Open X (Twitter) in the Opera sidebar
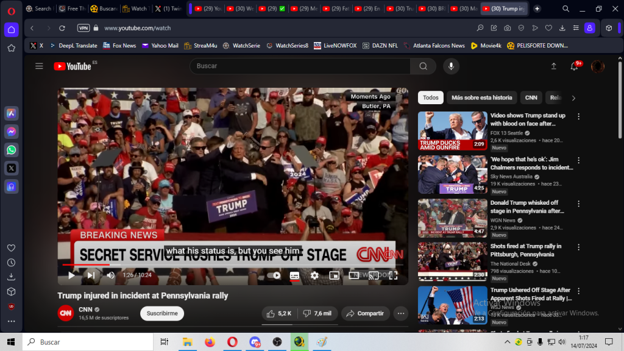Screen dimensions: 624x351 [11, 168]
